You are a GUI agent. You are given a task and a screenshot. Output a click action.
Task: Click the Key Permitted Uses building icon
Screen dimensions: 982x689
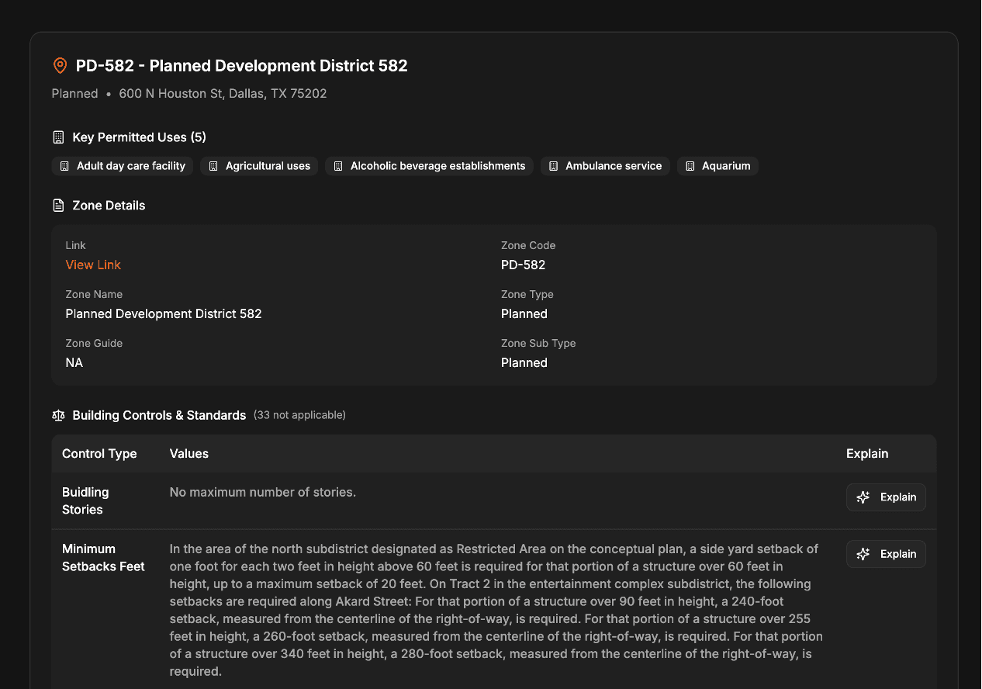pos(58,137)
